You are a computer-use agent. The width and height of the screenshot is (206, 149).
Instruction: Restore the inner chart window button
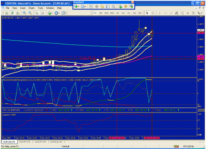(x=200, y=8)
